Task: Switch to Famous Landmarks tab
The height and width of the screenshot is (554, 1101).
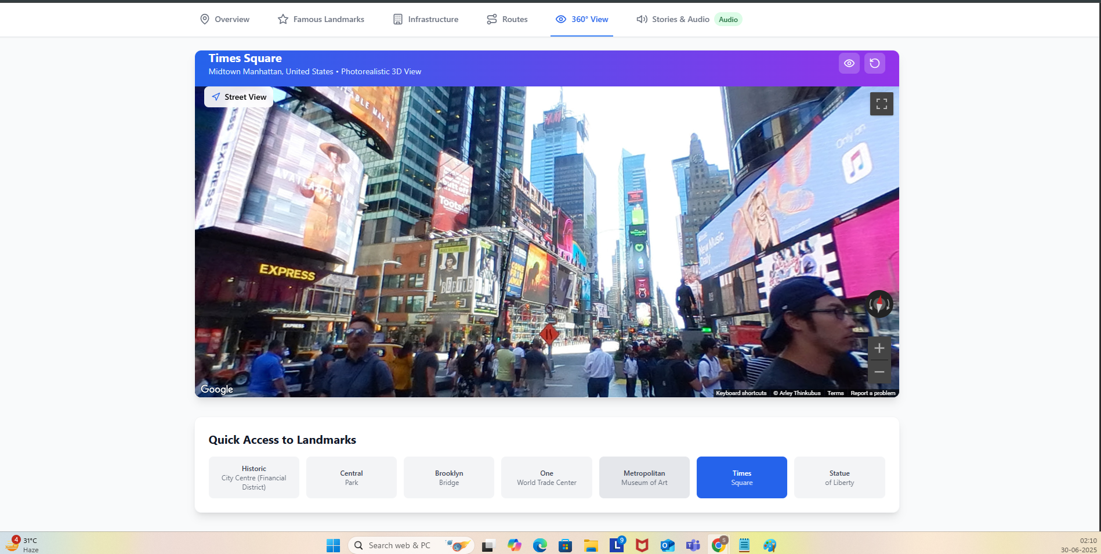Action: point(321,19)
